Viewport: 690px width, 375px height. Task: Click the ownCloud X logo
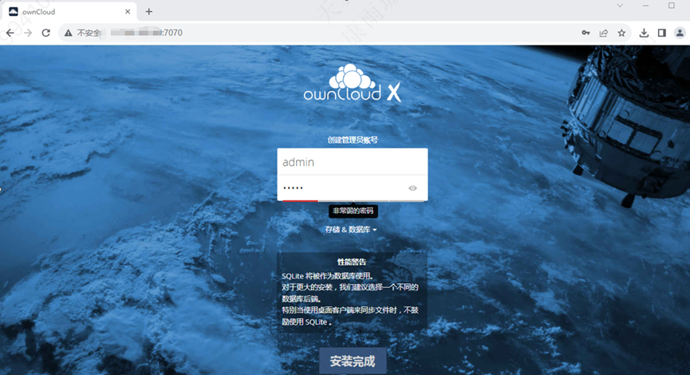click(x=352, y=83)
